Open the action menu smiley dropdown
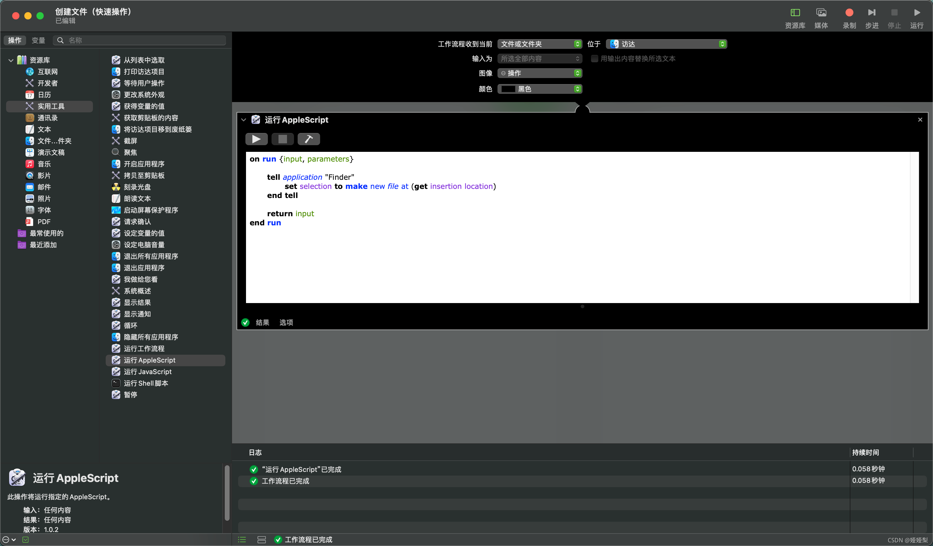 pos(9,540)
